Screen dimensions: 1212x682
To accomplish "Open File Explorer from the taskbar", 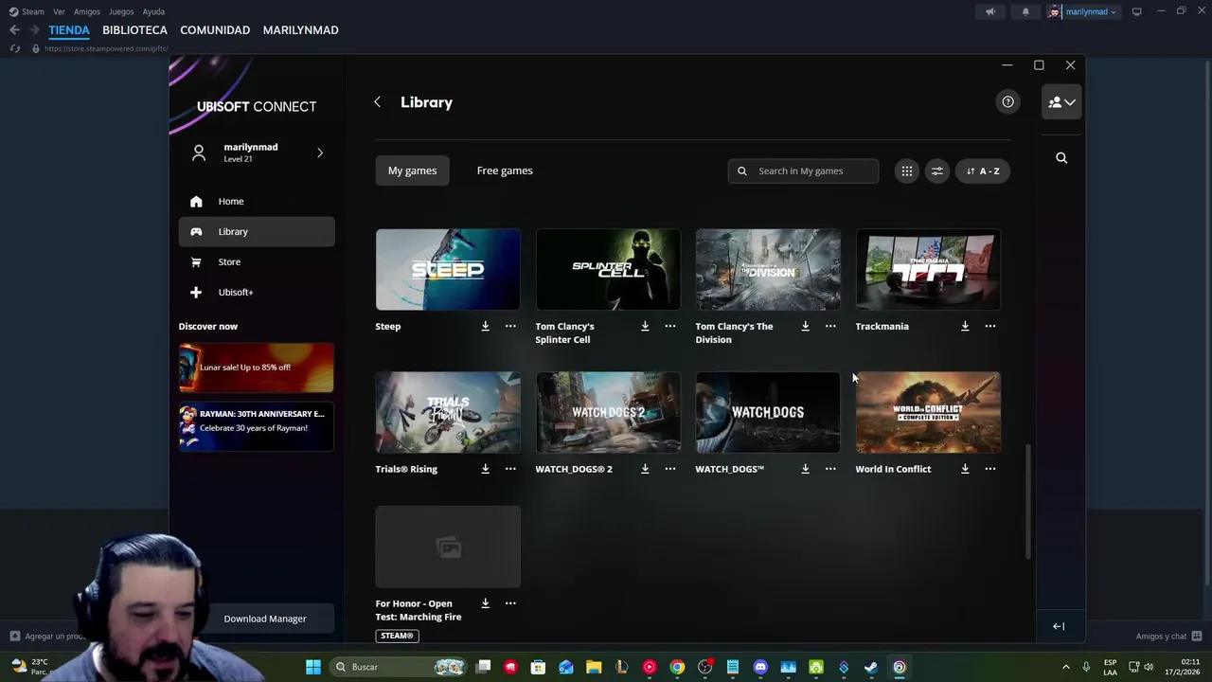I will (x=594, y=667).
